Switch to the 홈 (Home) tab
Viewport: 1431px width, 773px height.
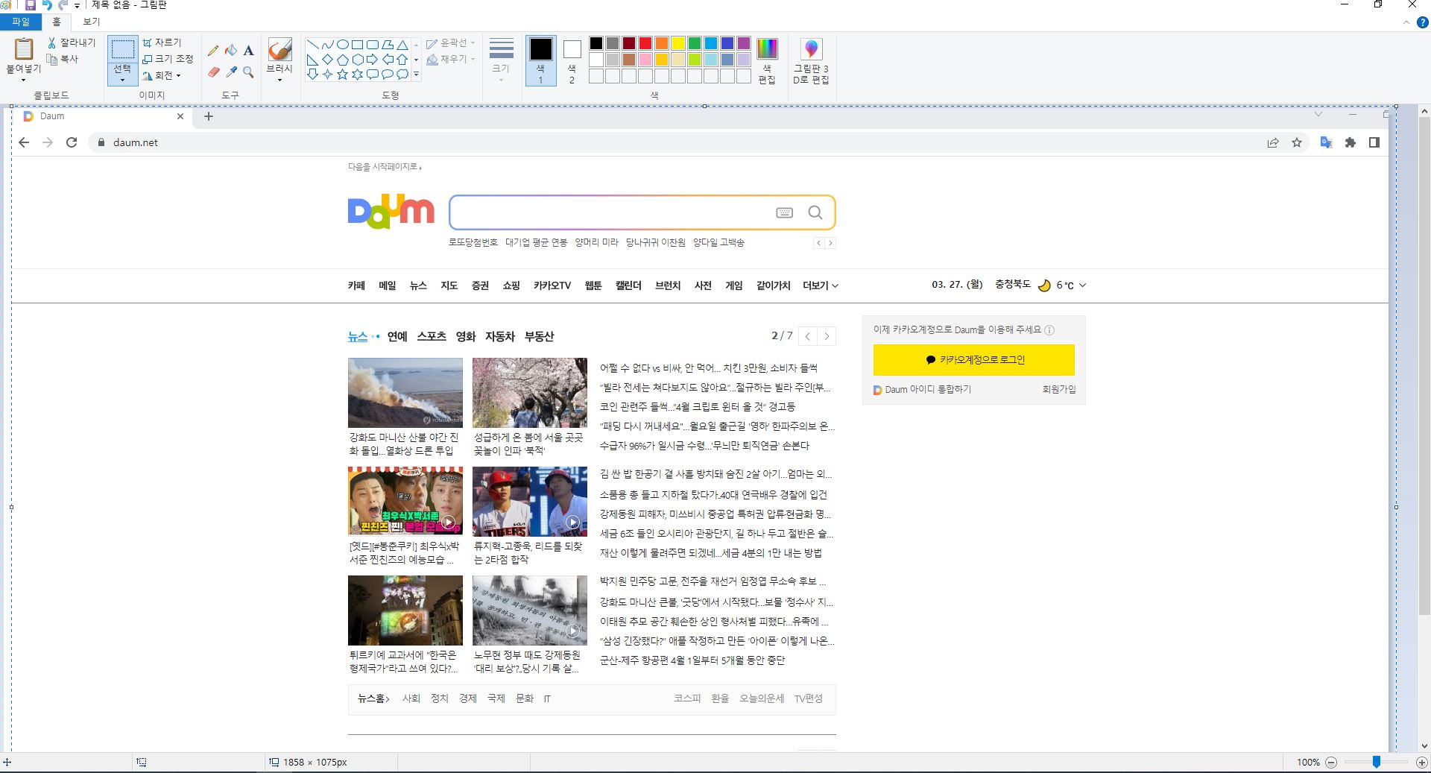(57, 22)
